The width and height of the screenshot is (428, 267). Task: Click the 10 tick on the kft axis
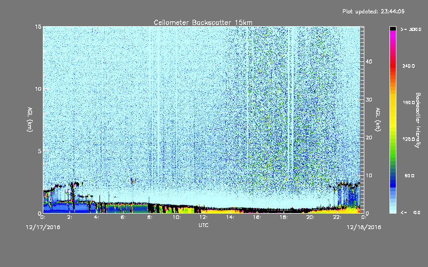pos(369,176)
